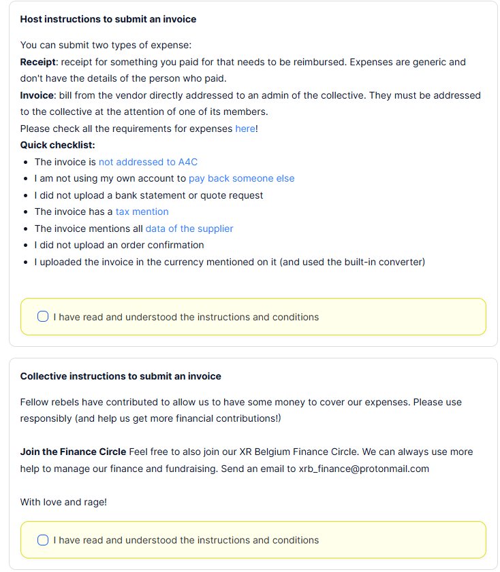Image resolution: width=500 pixels, height=572 pixels.
Task: Click the "did not upload an order confirmation" bullet
Action: [119, 245]
